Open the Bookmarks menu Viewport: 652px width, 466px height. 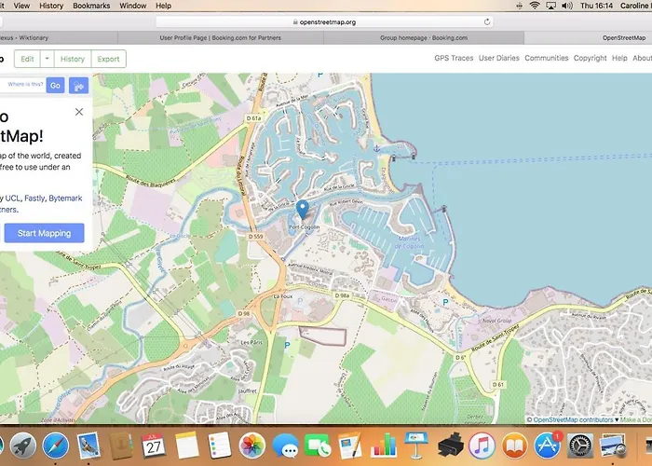[91, 6]
